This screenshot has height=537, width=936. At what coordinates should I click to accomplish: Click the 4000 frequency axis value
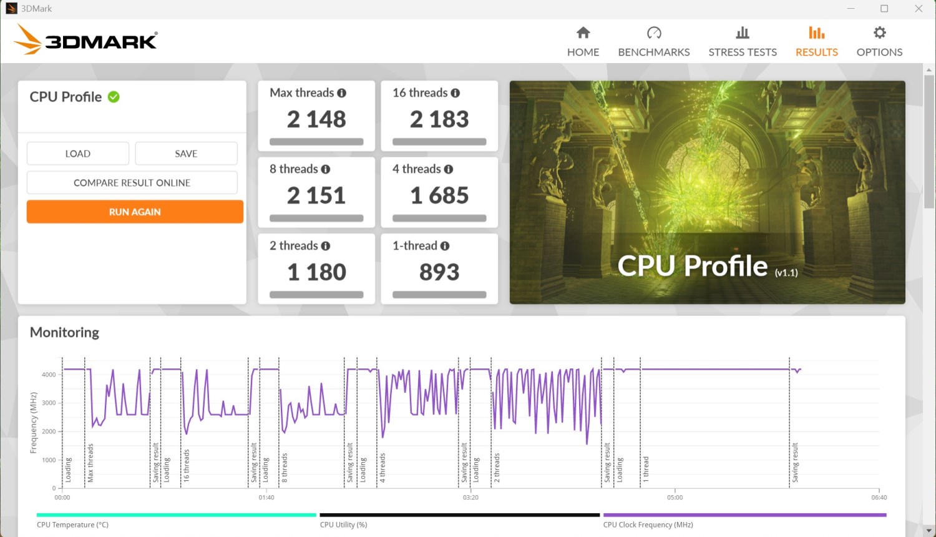point(49,375)
